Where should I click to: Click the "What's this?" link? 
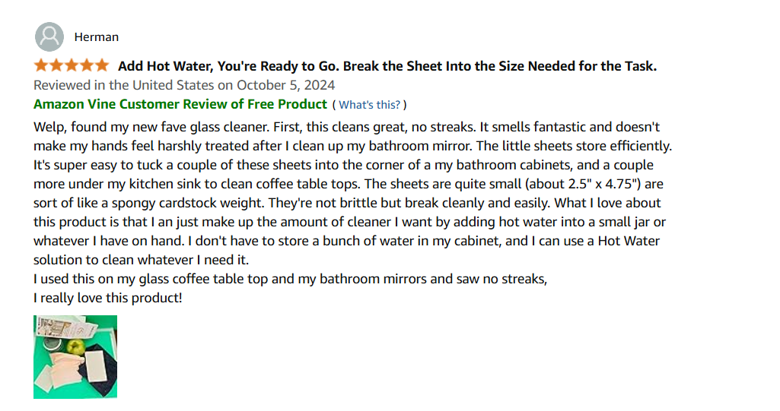pos(369,105)
